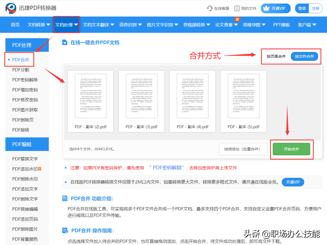Open the 语音识别 dropdown menu
This screenshot has width=327, height=245.
click(130, 25)
